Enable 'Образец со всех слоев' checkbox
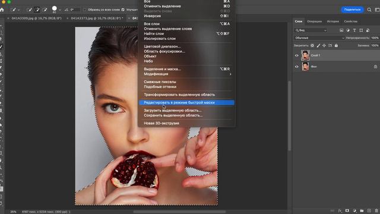The image size is (380, 214). click(x=84, y=10)
